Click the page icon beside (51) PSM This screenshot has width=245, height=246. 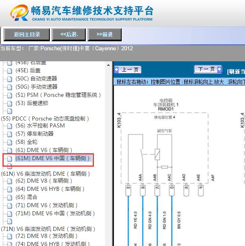tap(9, 95)
